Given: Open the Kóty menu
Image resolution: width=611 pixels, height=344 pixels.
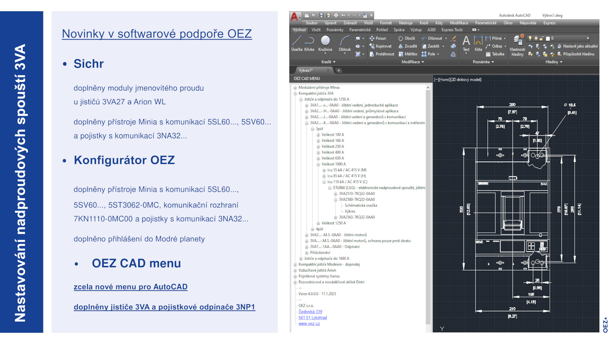Looking at the screenshot, I should 439,23.
